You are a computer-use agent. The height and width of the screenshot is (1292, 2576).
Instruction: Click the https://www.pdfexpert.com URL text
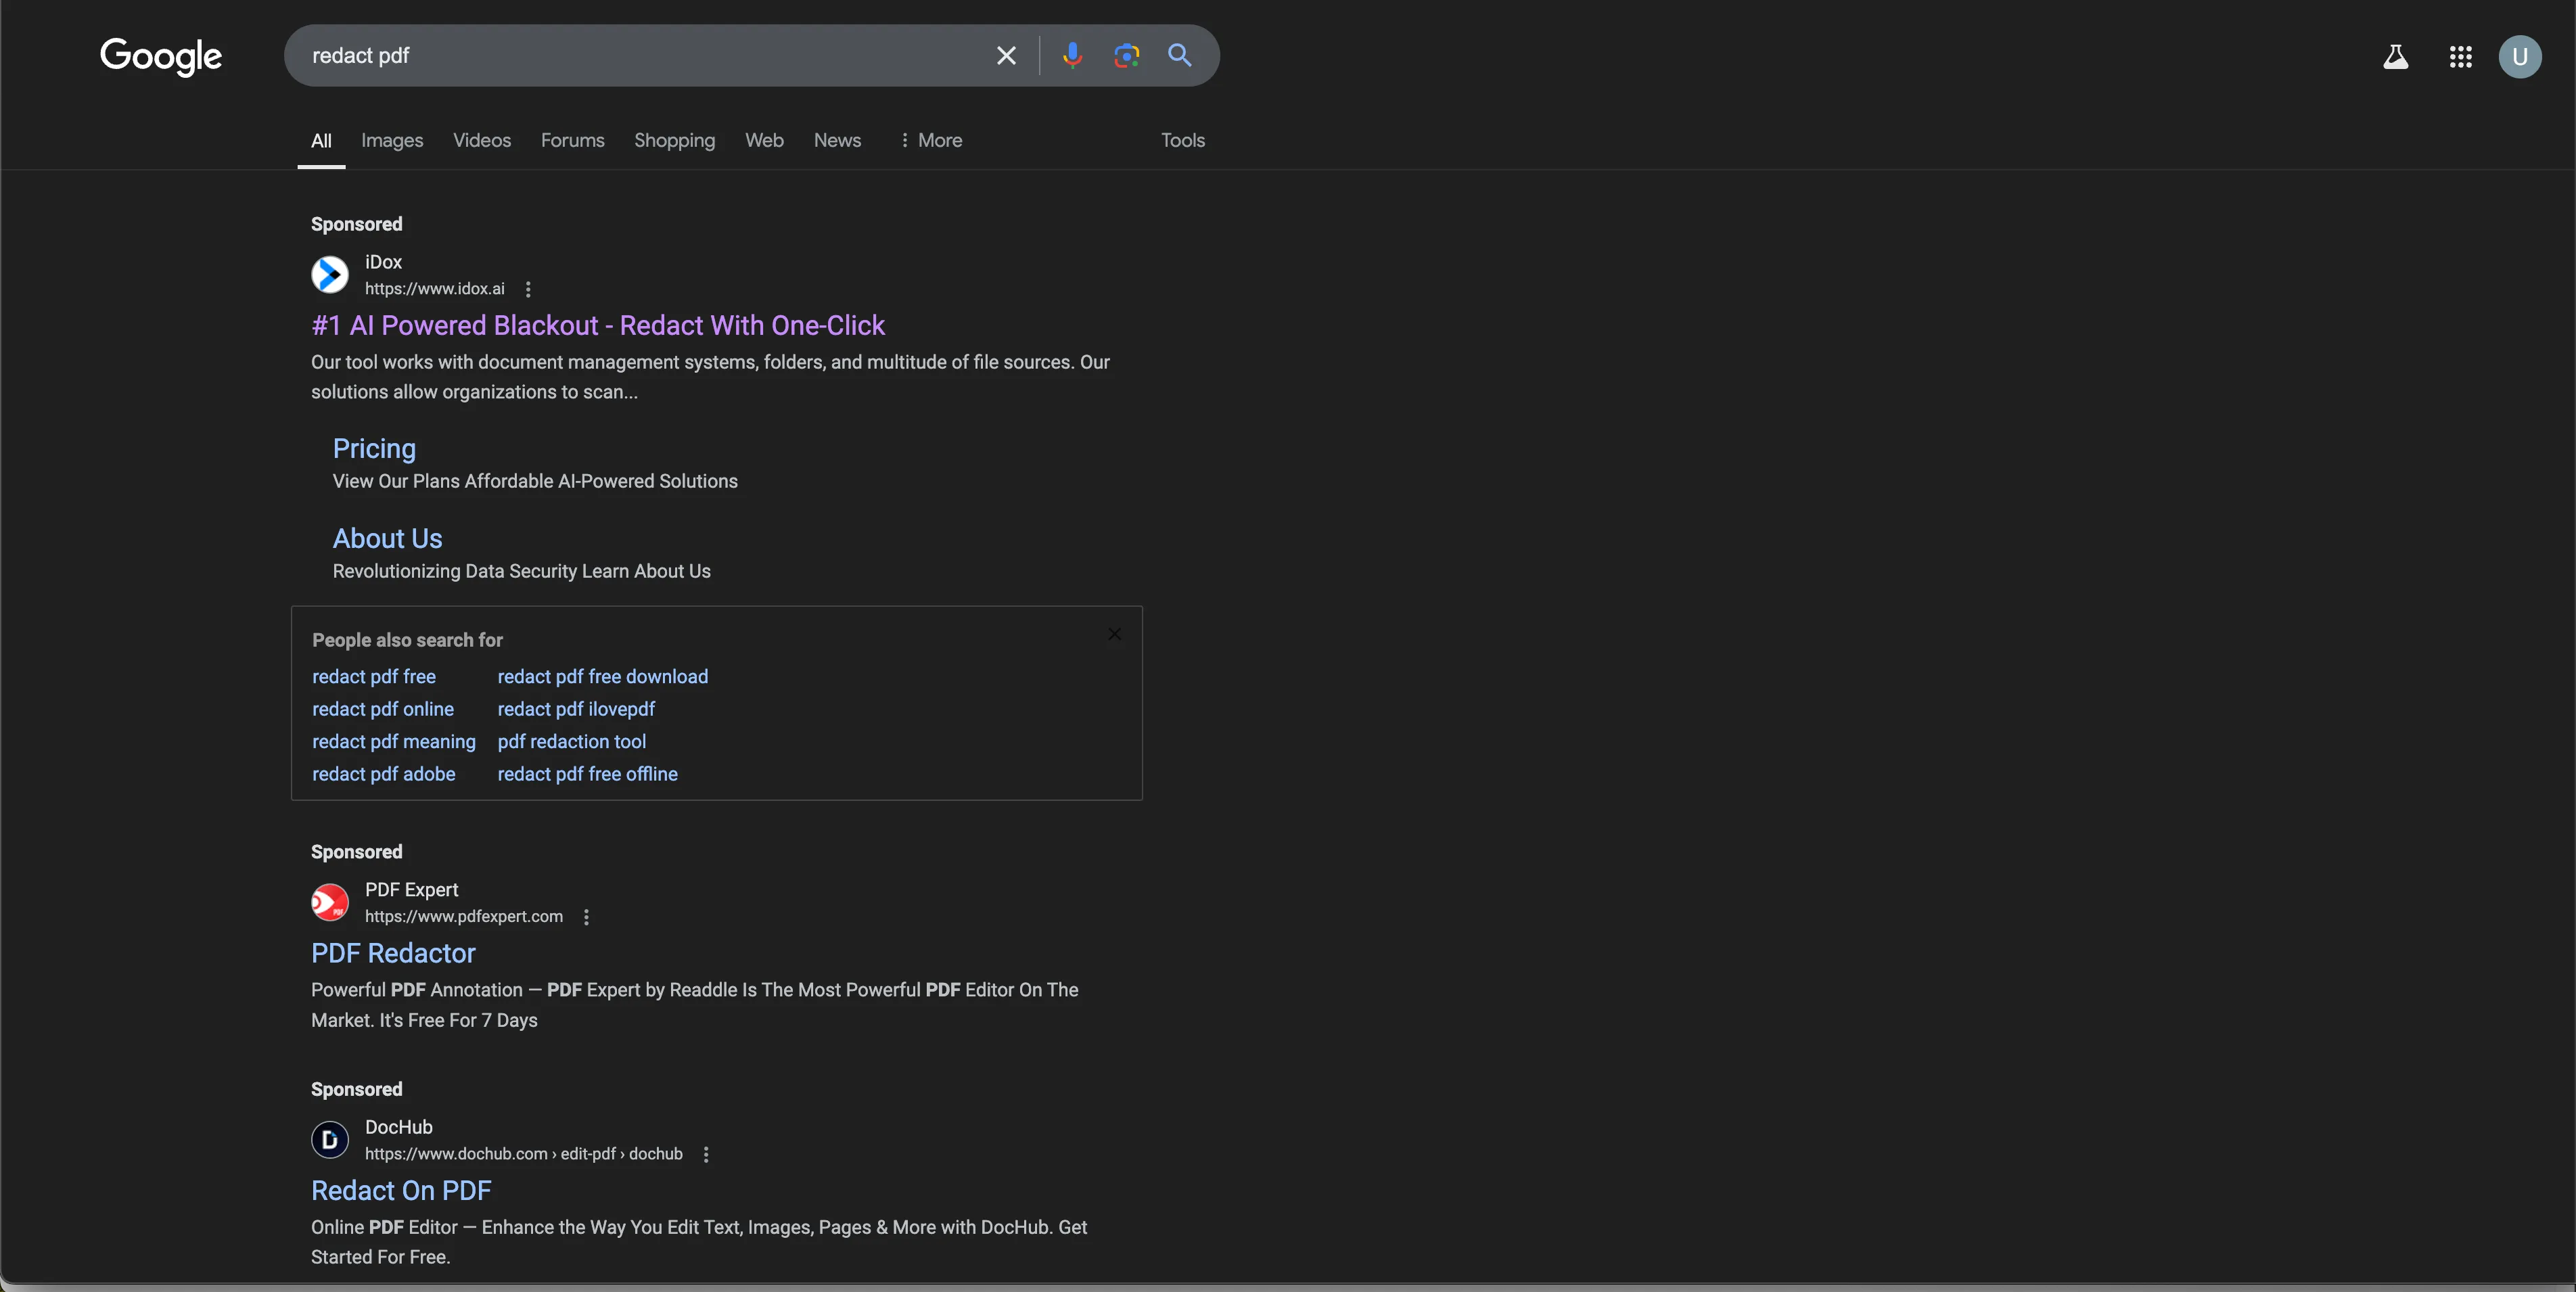[464, 917]
